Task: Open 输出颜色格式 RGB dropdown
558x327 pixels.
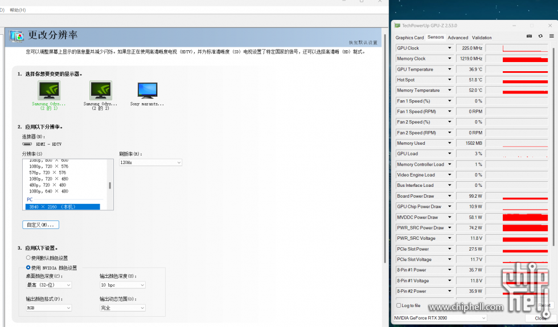Action: (x=49, y=308)
